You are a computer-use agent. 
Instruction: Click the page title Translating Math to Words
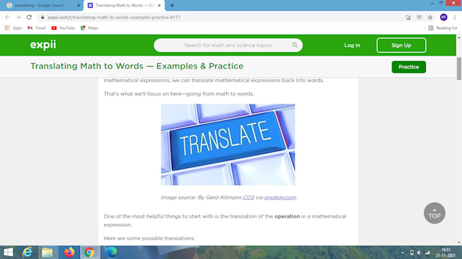tap(137, 66)
